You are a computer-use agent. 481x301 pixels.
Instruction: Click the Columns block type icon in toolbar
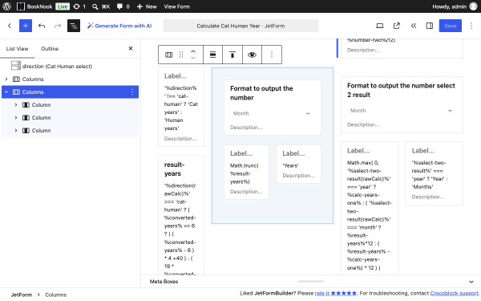click(x=168, y=55)
